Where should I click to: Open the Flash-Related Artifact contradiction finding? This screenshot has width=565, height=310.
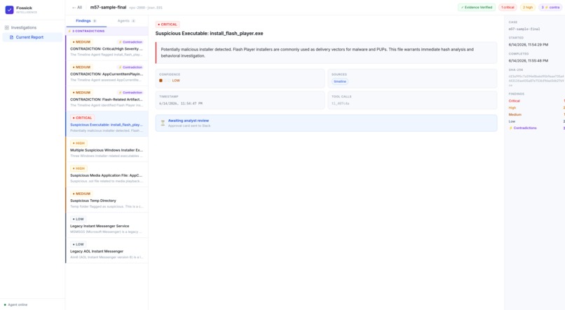[107, 98]
